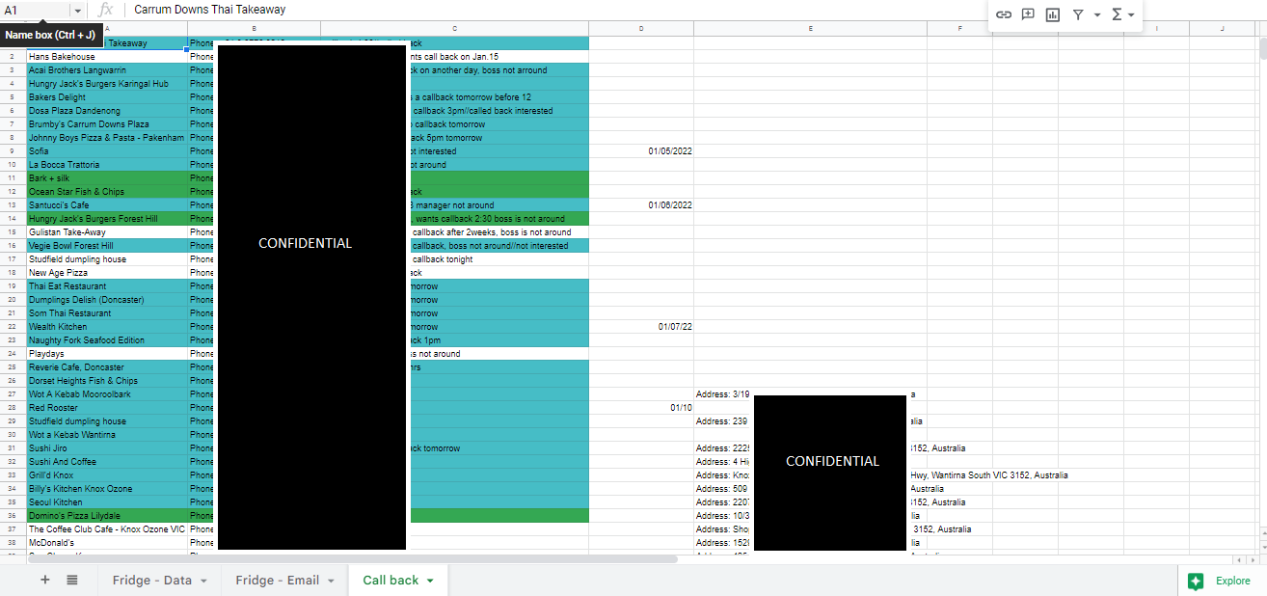Select the Sofia cell
This screenshot has width=1267, height=596.
106,151
